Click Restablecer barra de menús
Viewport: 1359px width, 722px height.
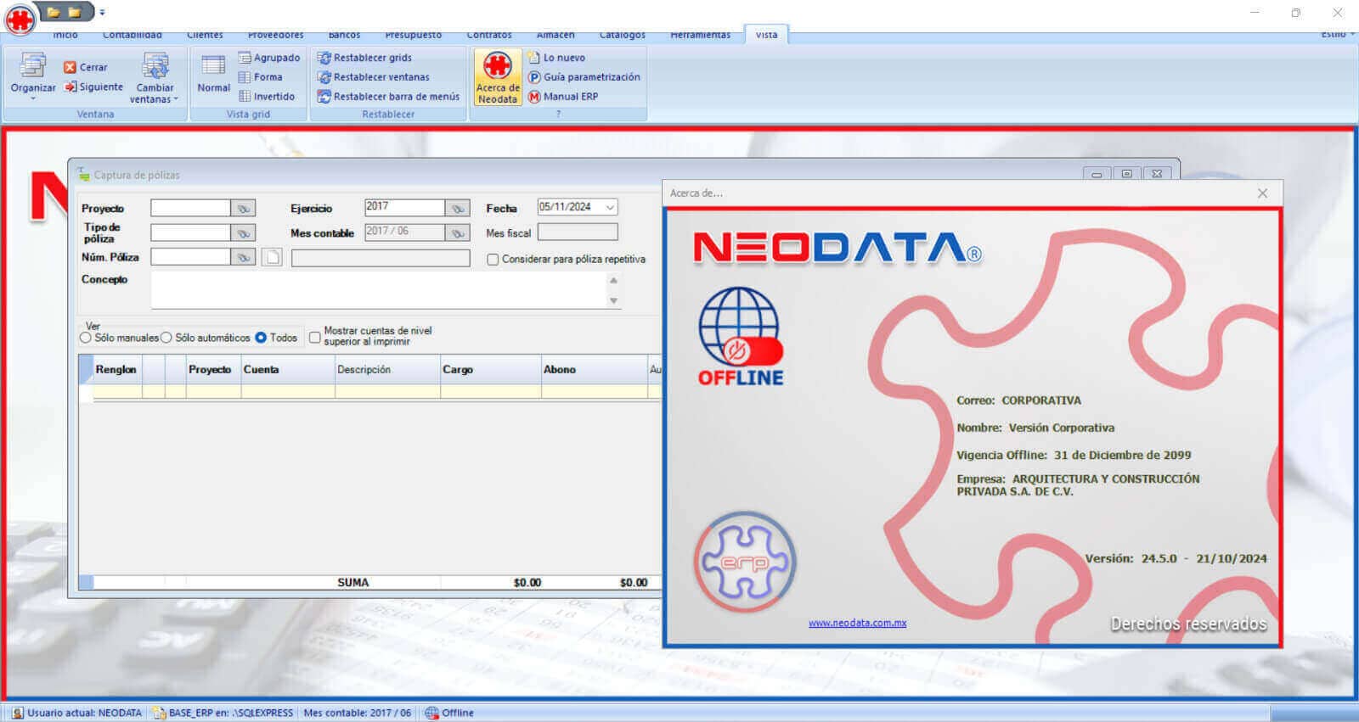[388, 97]
